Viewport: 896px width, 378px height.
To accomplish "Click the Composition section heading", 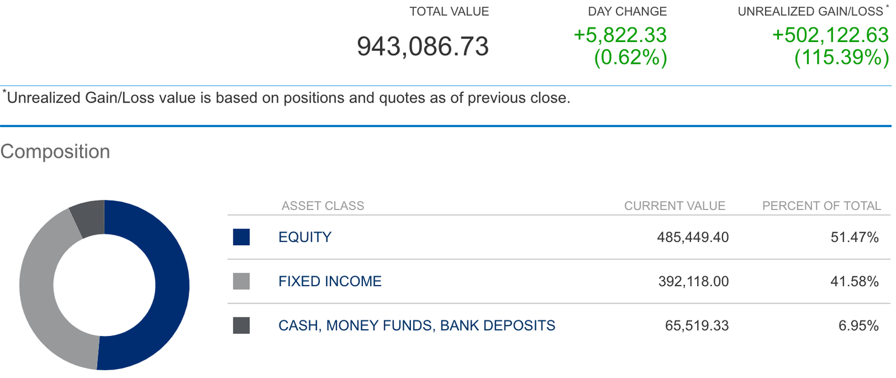I will pyautogui.click(x=55, y=152).
